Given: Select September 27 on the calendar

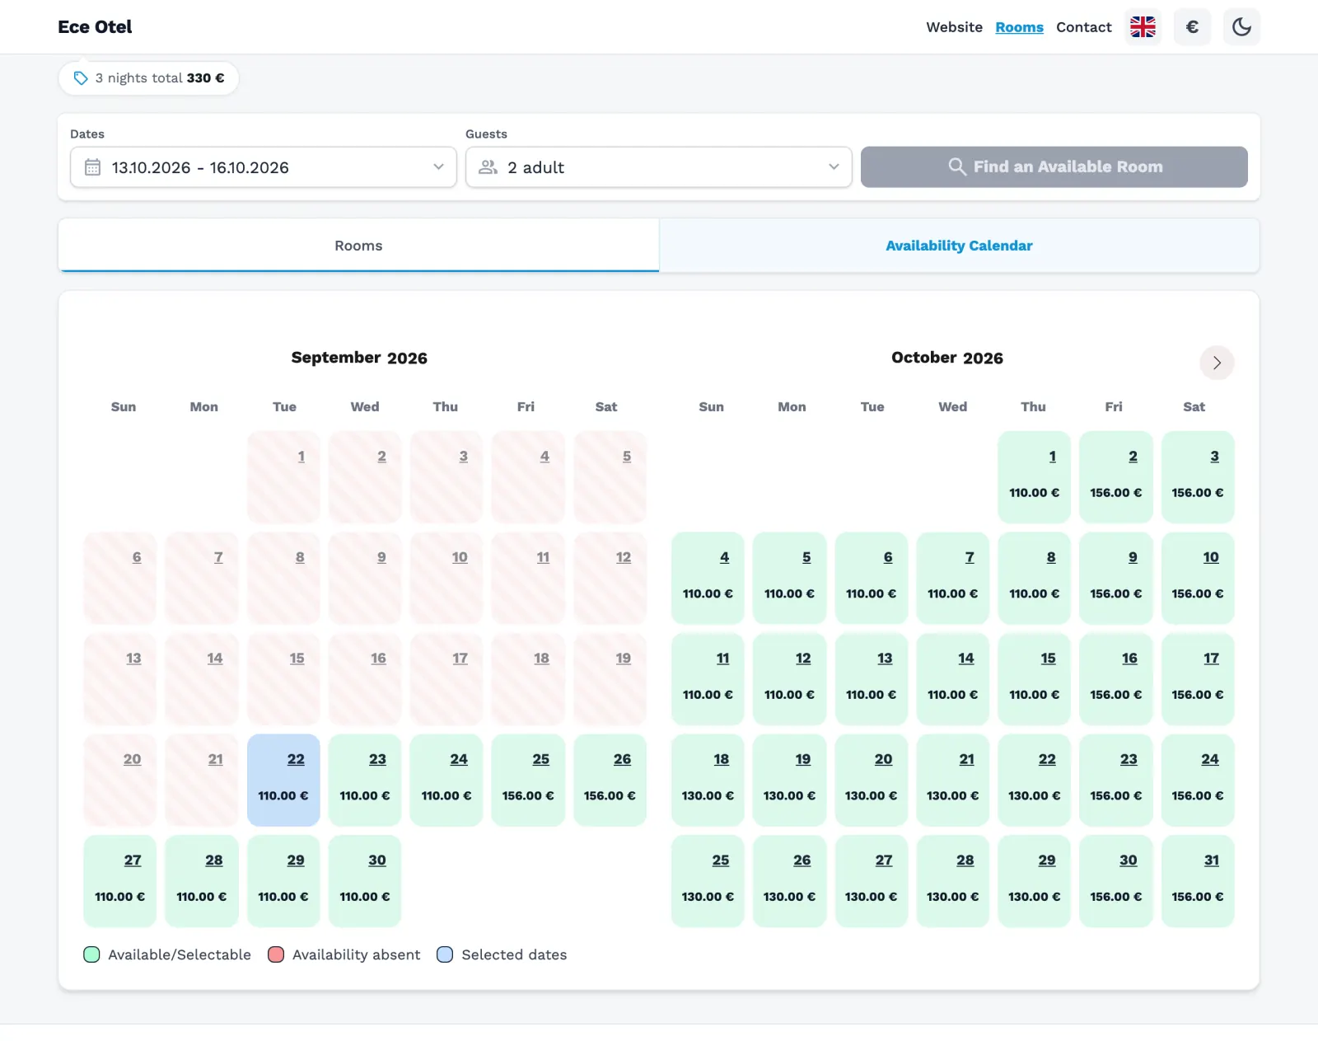Looking at the screenshot, I should (x=119, y=881).
